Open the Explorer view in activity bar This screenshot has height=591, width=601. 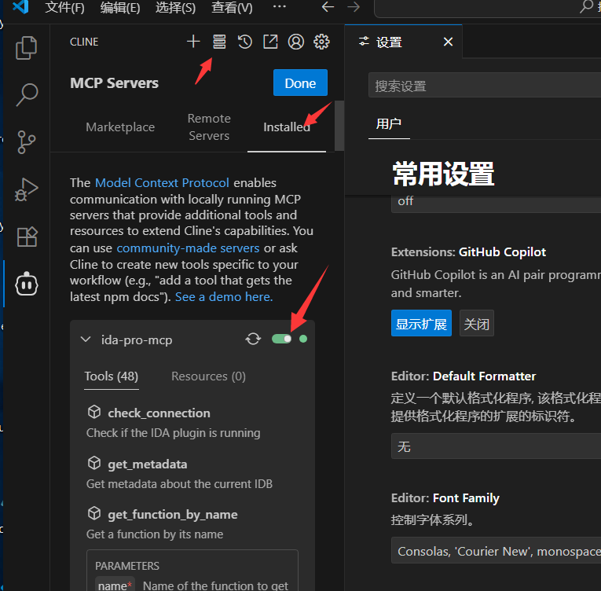pyautogui.click(x=27, y=48)
